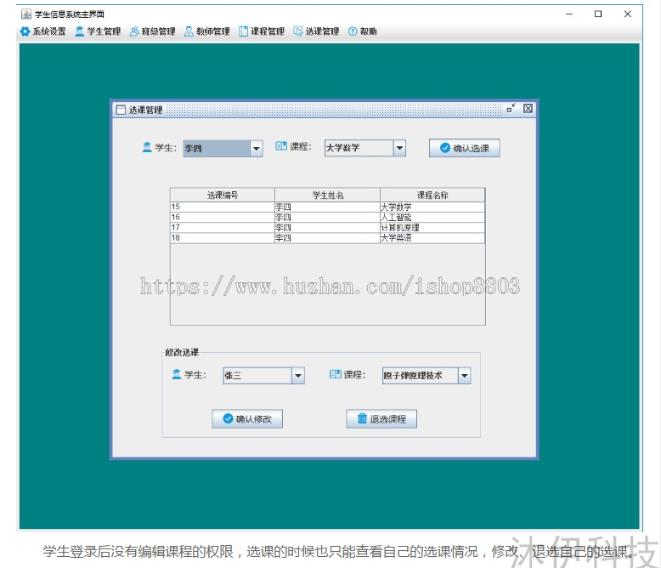Click the student icon in 修改选课 panel
661x568 pixels.
177,374
